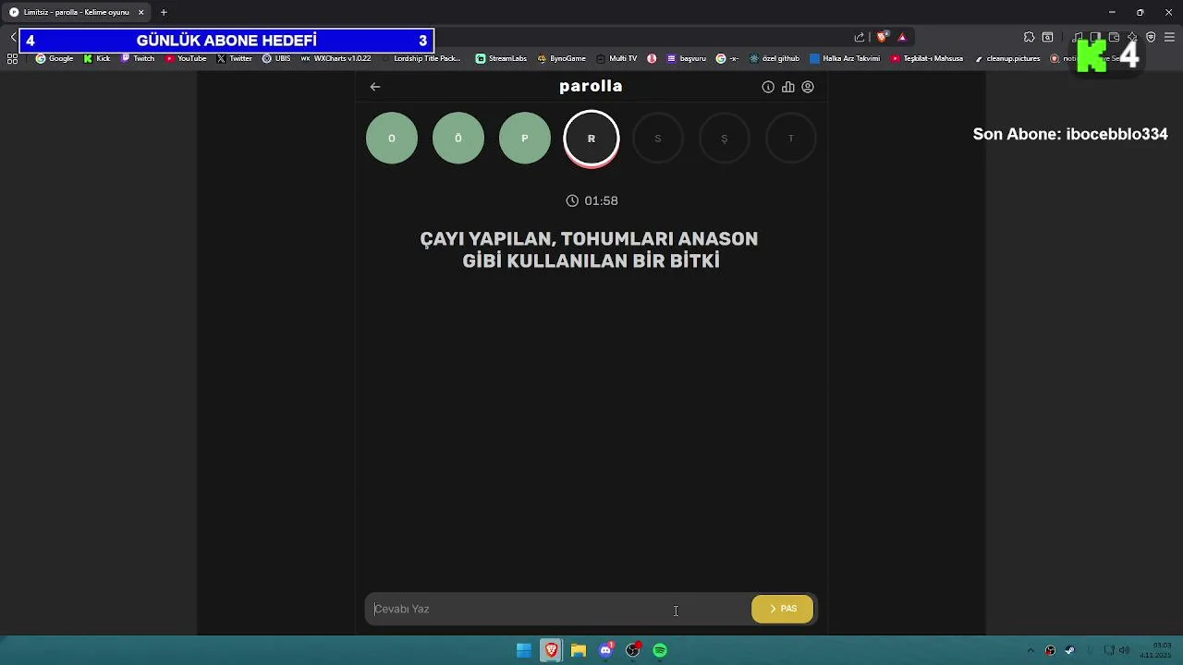
Task: Open the Twitch bookmark
Action: (x=138, y=58)
